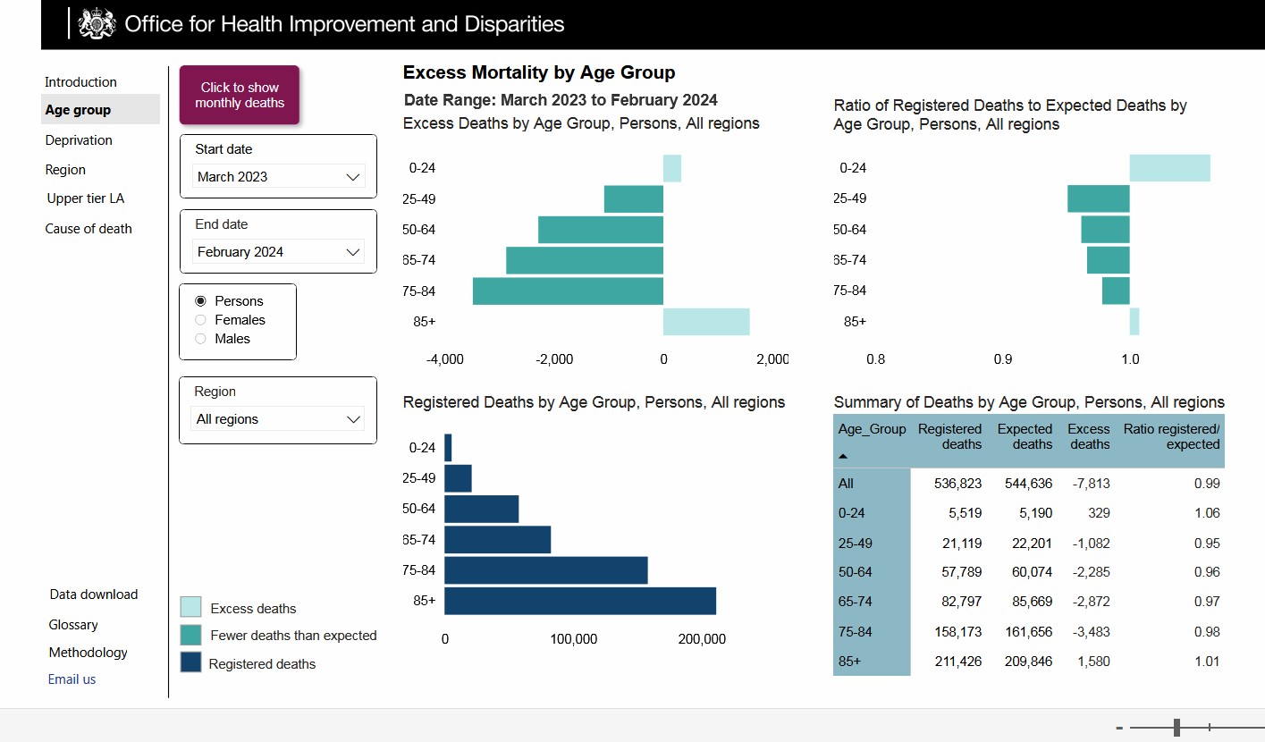Go to the Deprivation page
1265x742 pixels.
point(79,140)
